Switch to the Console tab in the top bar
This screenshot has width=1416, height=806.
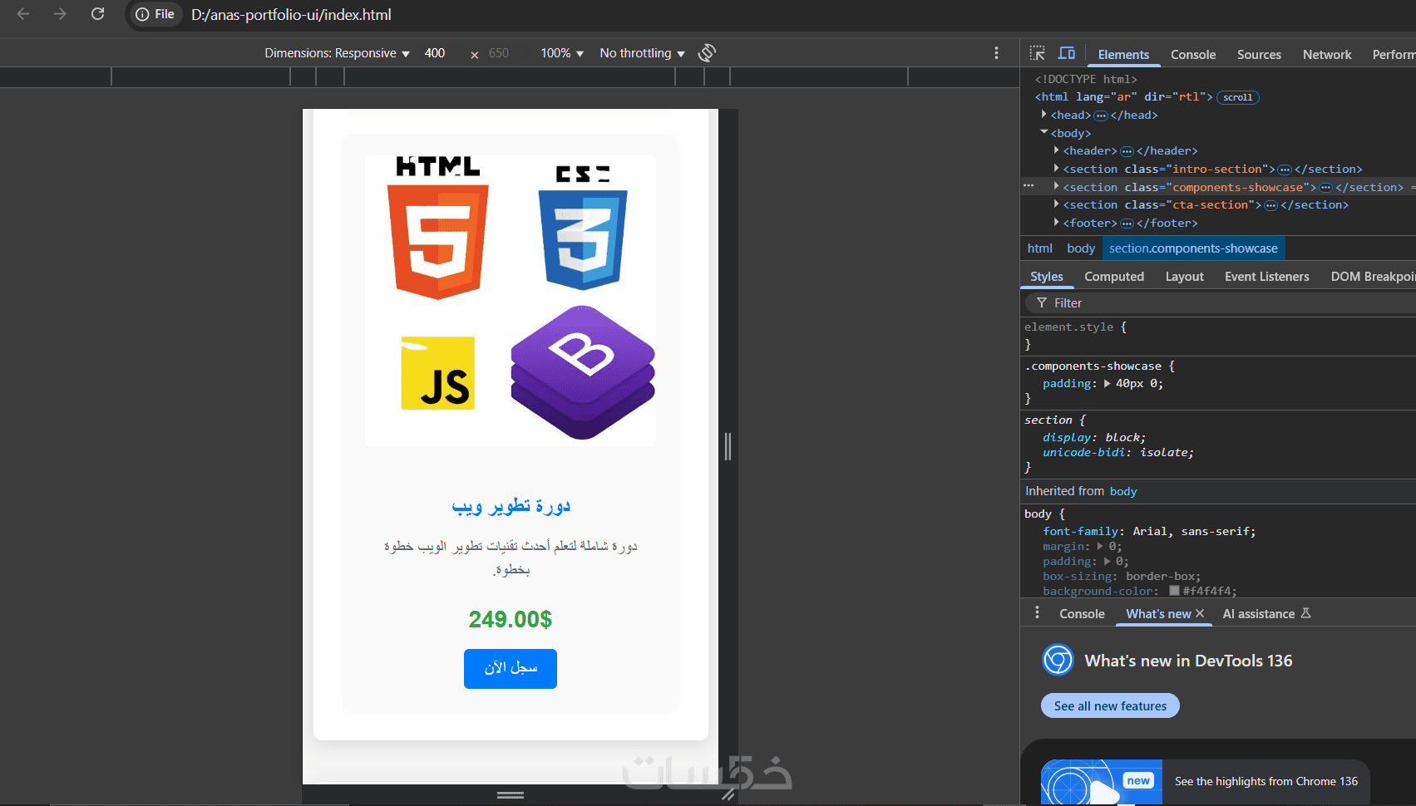1193,55
